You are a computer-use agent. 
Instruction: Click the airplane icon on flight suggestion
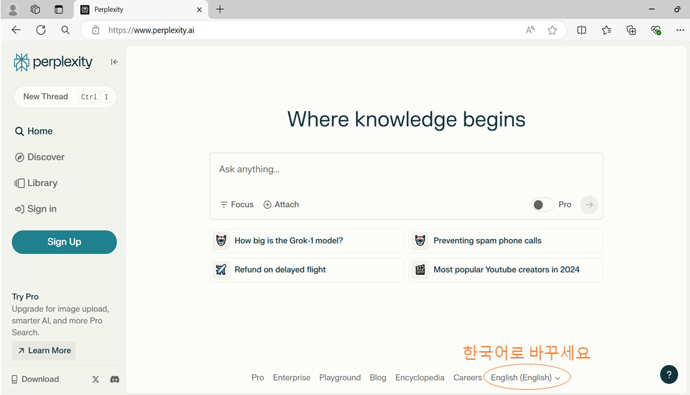tap(221, 270)
